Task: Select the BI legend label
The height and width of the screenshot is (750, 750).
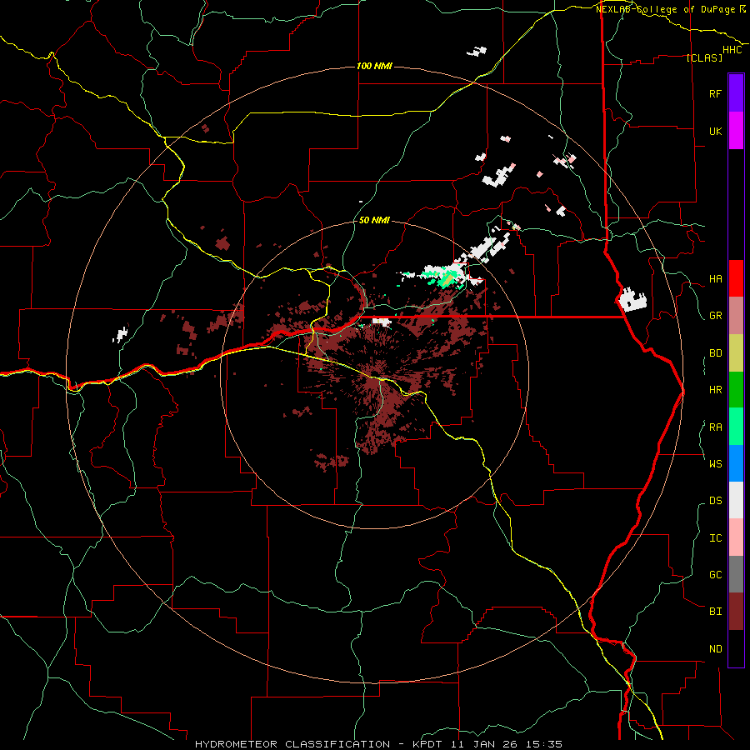Action: click(x=715, y=612)
